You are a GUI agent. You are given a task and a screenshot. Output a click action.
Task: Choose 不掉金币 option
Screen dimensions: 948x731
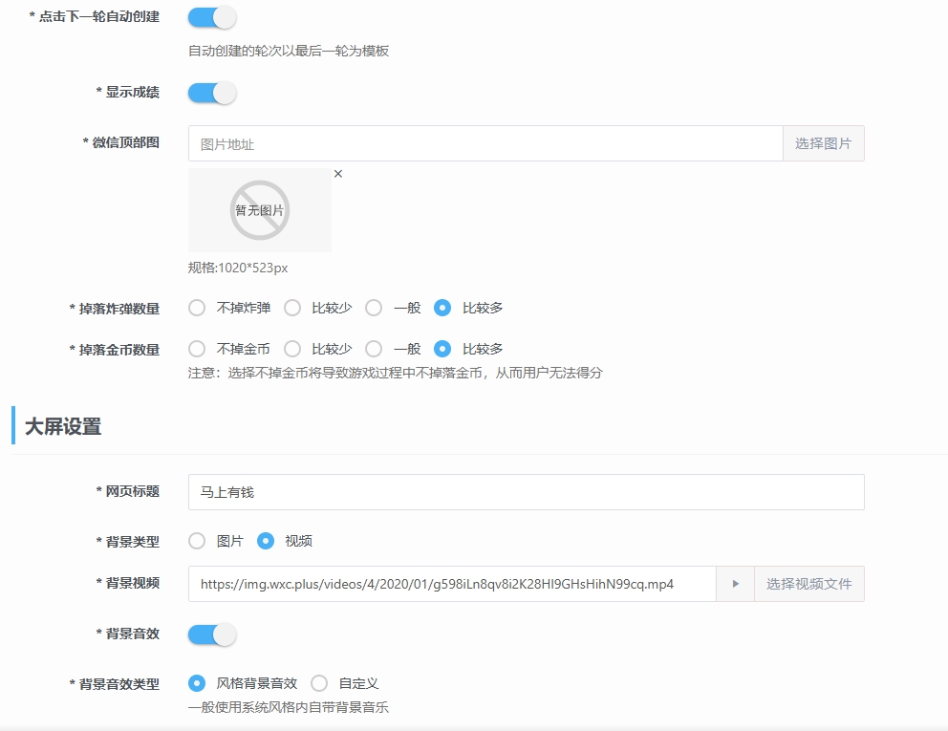click(x=196, y=349)
